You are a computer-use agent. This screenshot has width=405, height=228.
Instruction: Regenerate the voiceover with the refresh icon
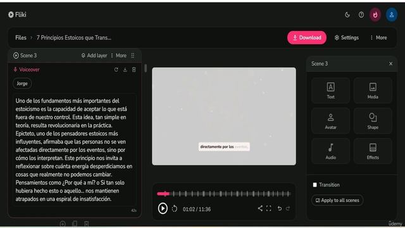(x=116, y=70)
